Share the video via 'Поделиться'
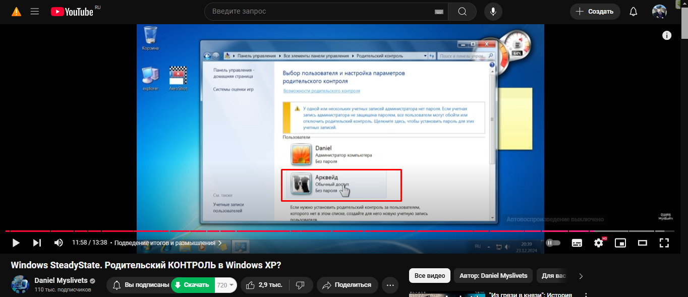 tap(348, 285)
